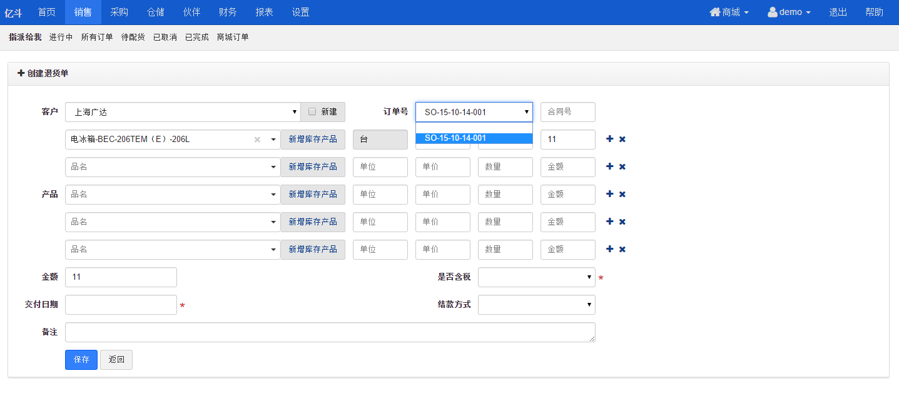Viewport: 899px width, 393px height.
Task: Delete the third product row using x icon
Action: tap(622, 194)
